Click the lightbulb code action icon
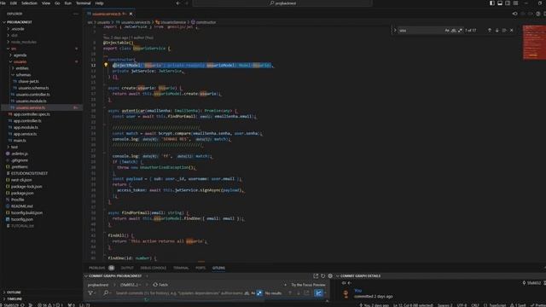 click(x=106, y=65)
